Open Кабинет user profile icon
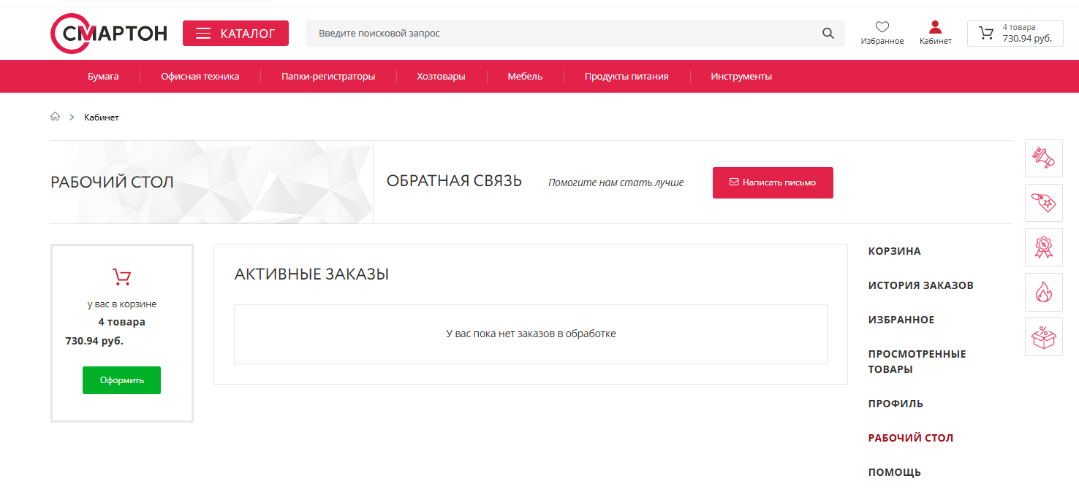Viewport: 1079px width, 489px height. point(935,28)
